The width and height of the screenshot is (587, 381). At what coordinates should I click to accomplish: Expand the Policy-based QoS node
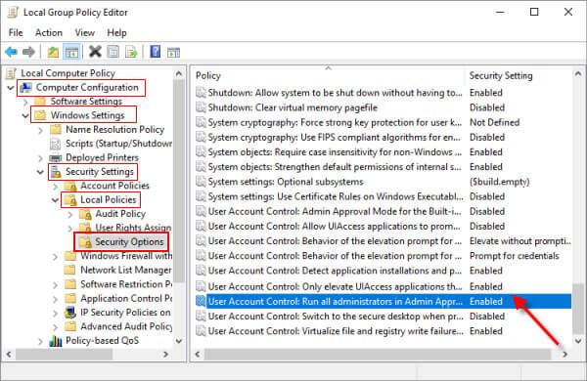[x=40, y=341]
